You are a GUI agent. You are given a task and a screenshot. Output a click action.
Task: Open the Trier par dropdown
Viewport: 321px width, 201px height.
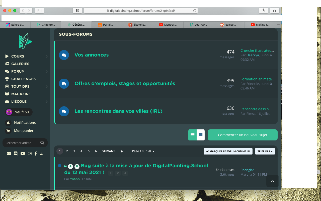pyautogui.click(x=265, y=151)
